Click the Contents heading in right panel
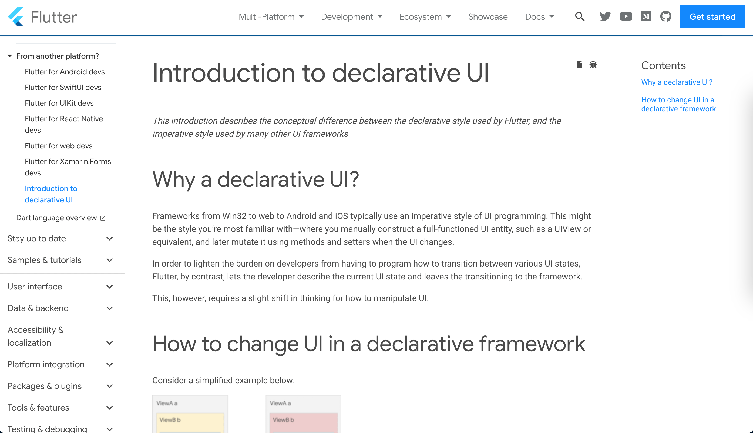 pyautogui.click(x=663, y=65)
